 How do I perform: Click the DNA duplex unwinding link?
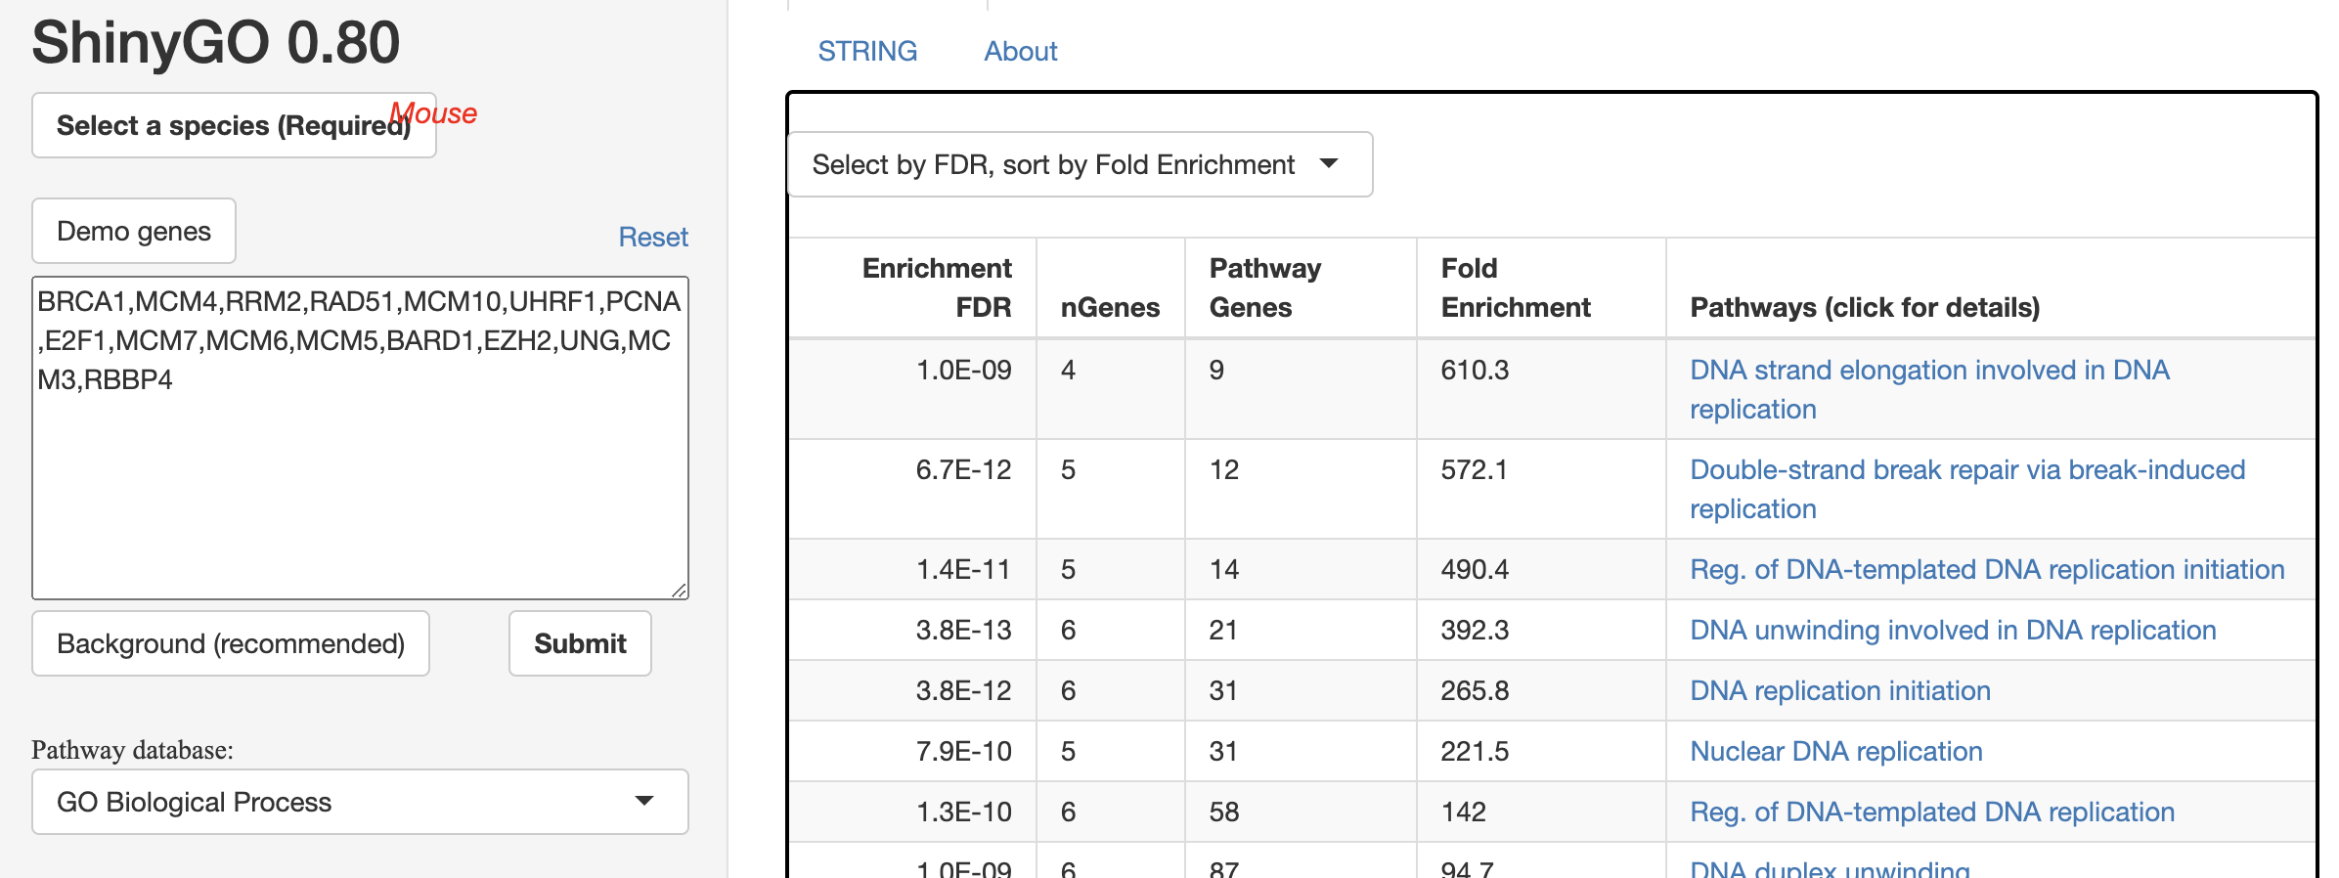pos(1830,868)
